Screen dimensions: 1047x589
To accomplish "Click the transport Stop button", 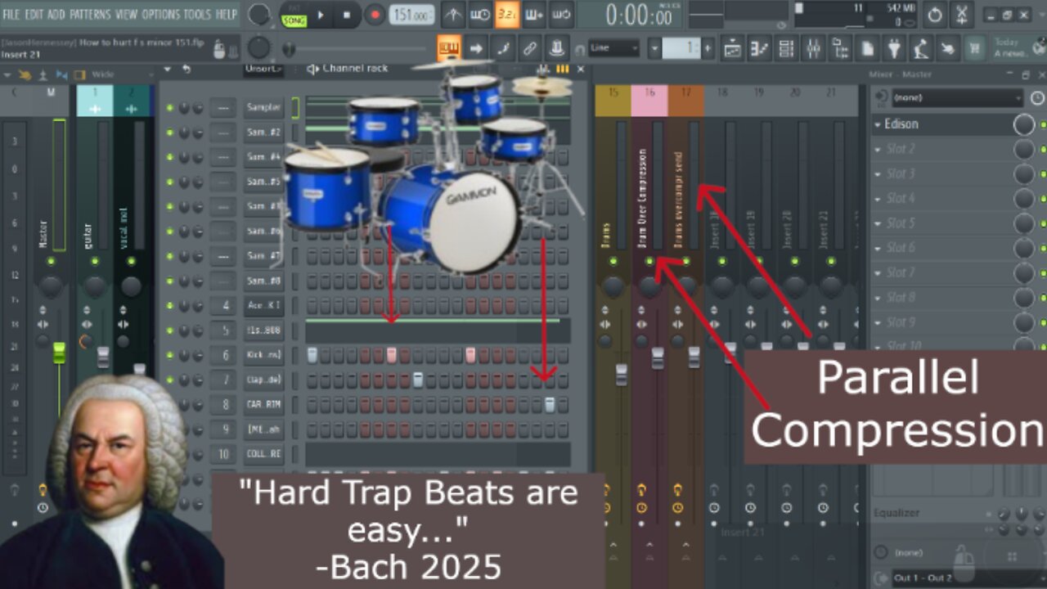I will point(347,14).
